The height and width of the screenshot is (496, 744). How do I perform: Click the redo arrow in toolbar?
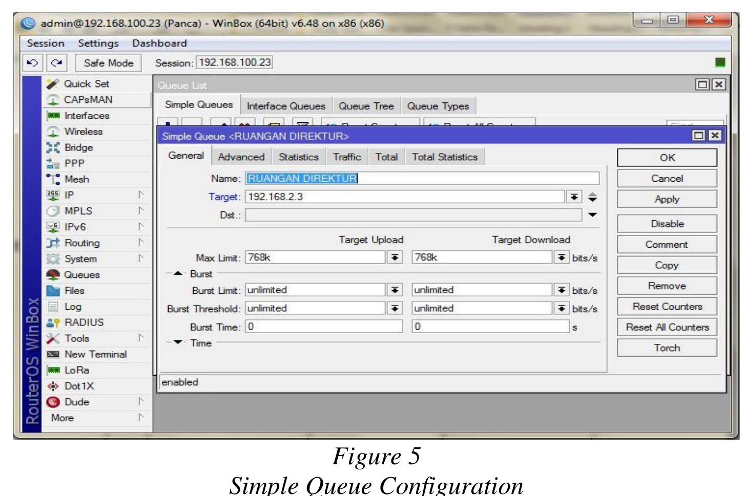pyautogui.click(x=56, y=63)
